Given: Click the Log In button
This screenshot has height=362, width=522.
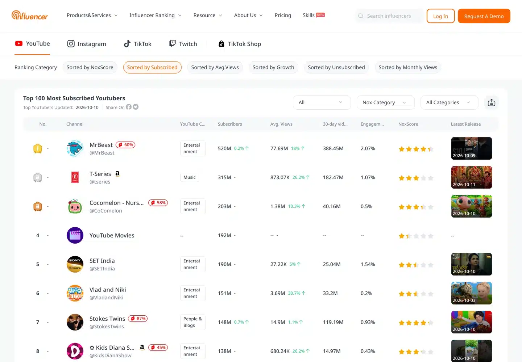Looking at the screenshot, I should pos(441,16).
